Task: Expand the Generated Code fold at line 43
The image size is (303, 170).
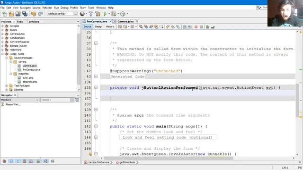Action: (96, 76)
